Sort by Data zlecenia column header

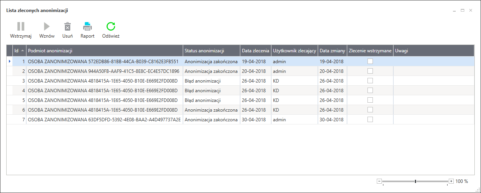tap(255, 51)
